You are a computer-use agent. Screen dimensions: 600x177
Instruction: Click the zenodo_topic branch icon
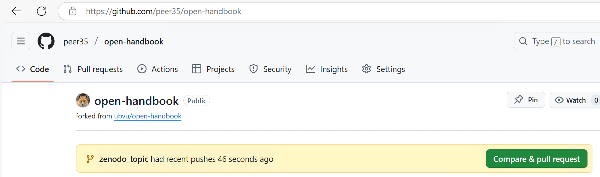(x=90, y=159)
